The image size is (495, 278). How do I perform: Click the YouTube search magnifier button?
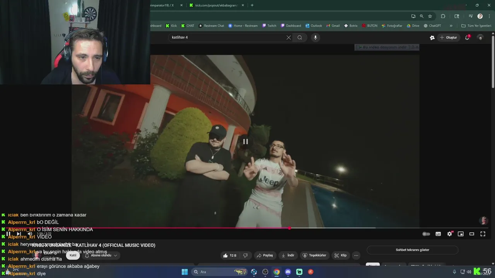(300, 37)
